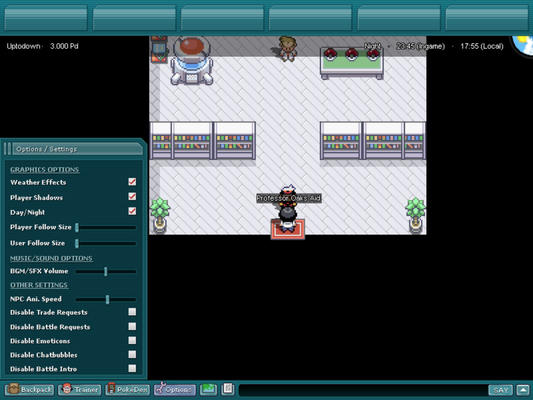Click the Options / Settings title bar

[x=77, y=149]
